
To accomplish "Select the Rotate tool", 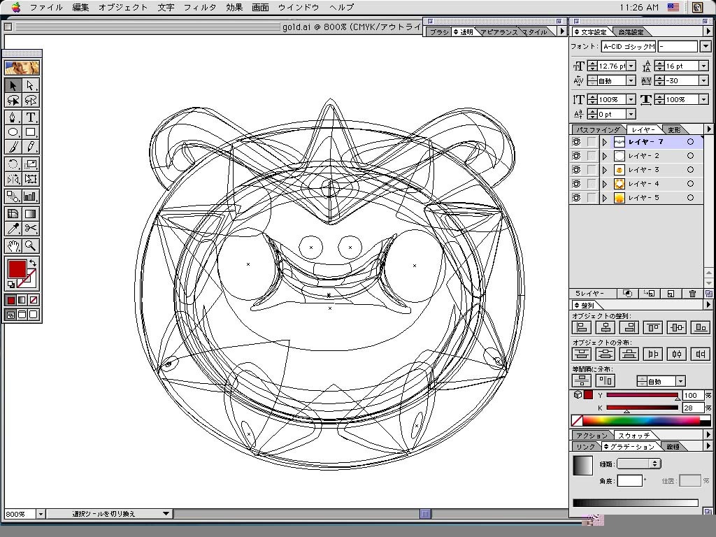I will point(13,164).
